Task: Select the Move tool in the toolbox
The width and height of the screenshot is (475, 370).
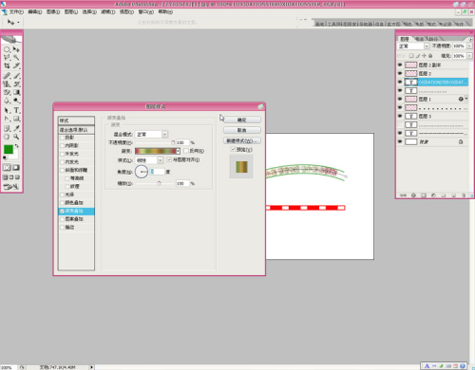Action: coord(16,49)
